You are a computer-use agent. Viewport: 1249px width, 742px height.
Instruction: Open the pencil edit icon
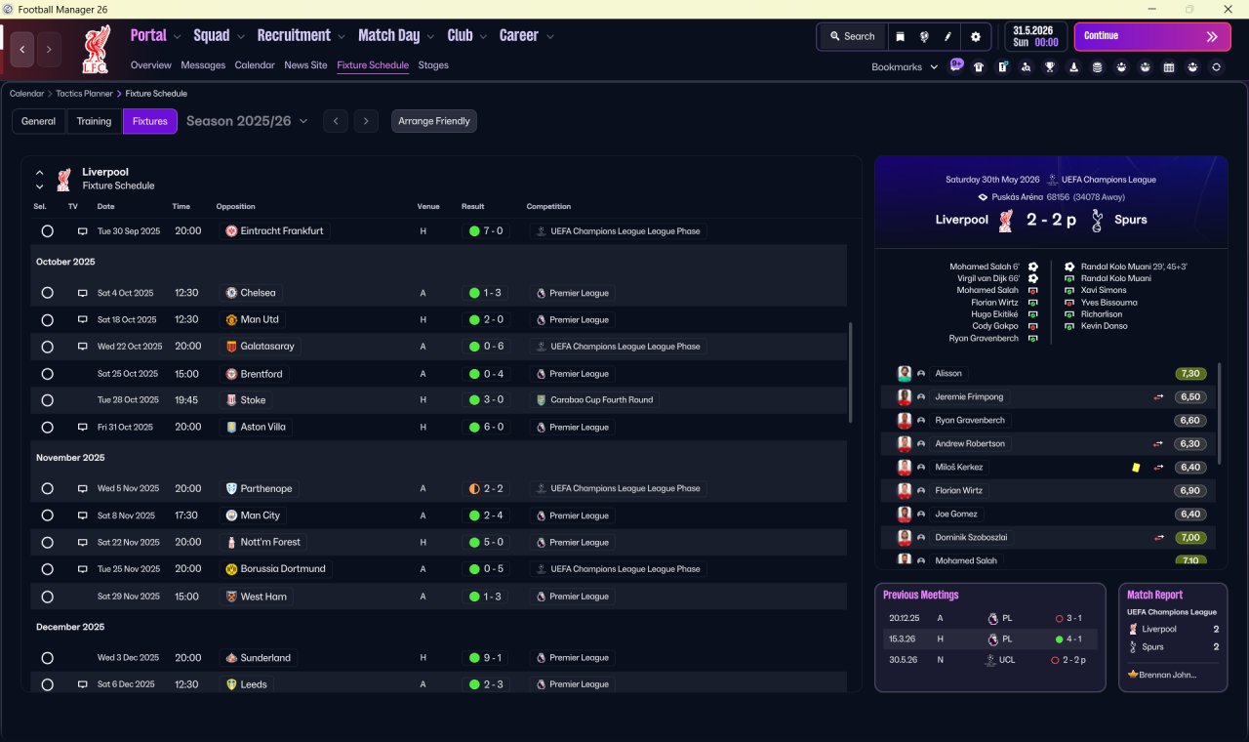click(x=947, y=36)
